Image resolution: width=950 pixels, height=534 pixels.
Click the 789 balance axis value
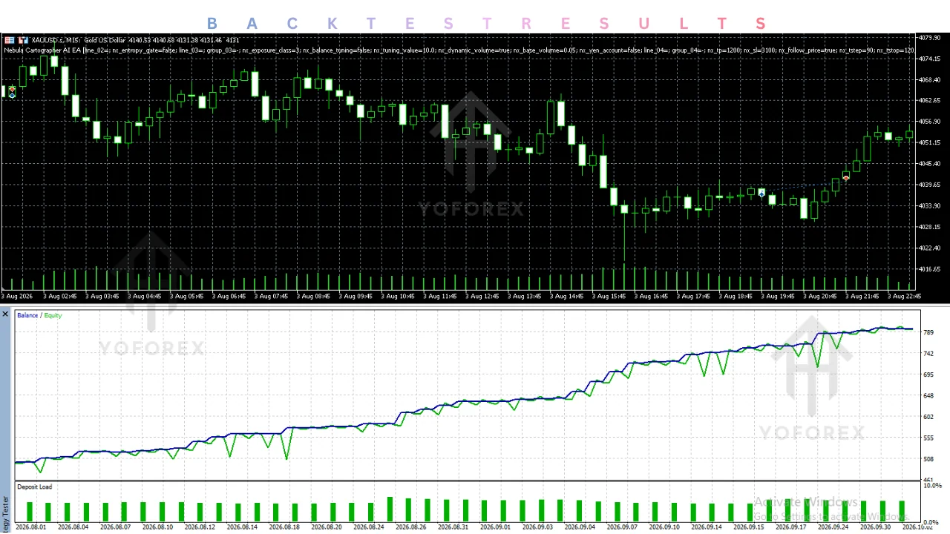tap(928, 332)
